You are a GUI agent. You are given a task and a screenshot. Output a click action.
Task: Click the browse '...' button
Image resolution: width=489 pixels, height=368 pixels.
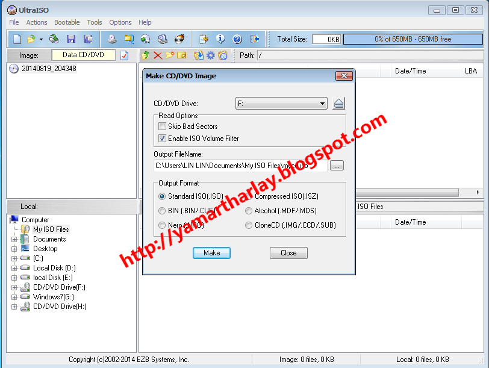pos(337,166)
